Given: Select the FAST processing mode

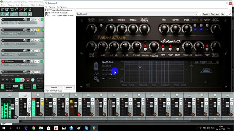Looking at the screenshot, I should coord(105,79).
